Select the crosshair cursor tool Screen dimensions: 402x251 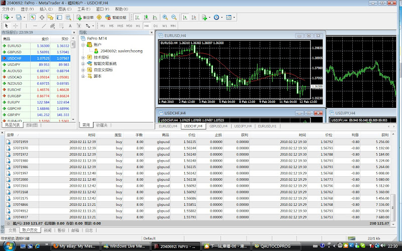point(16,25)
